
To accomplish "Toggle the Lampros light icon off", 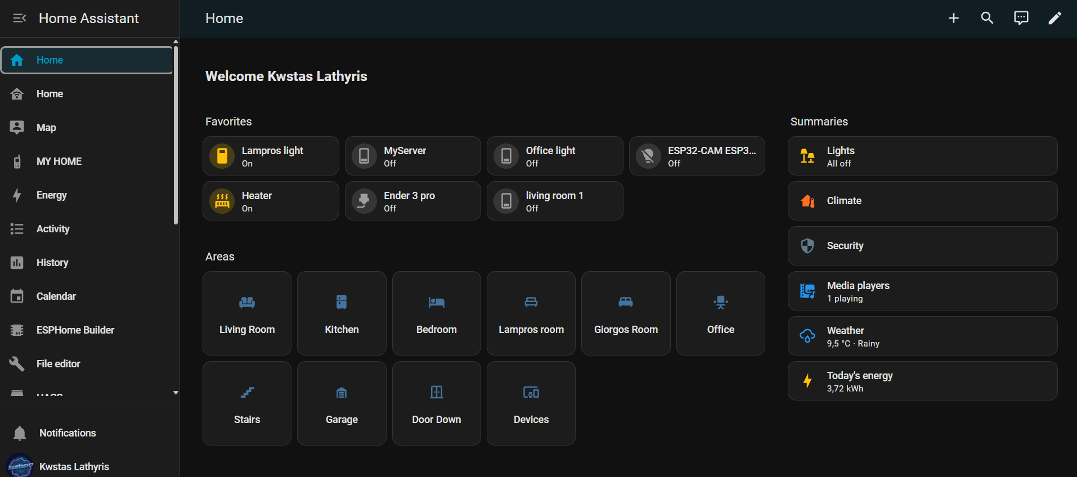I will (222, 156).
